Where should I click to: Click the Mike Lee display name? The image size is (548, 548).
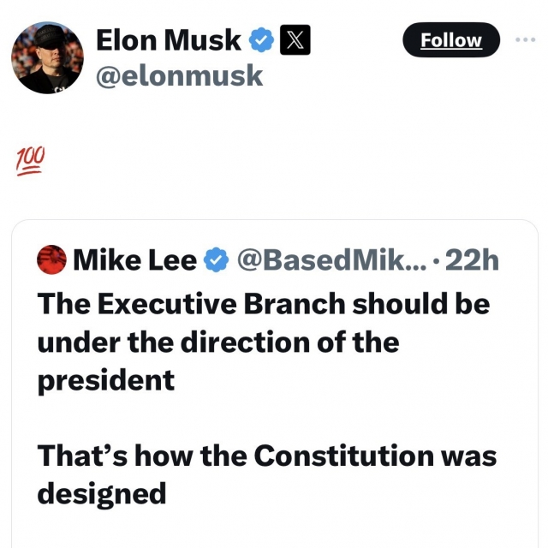click(x=135, y=260)
